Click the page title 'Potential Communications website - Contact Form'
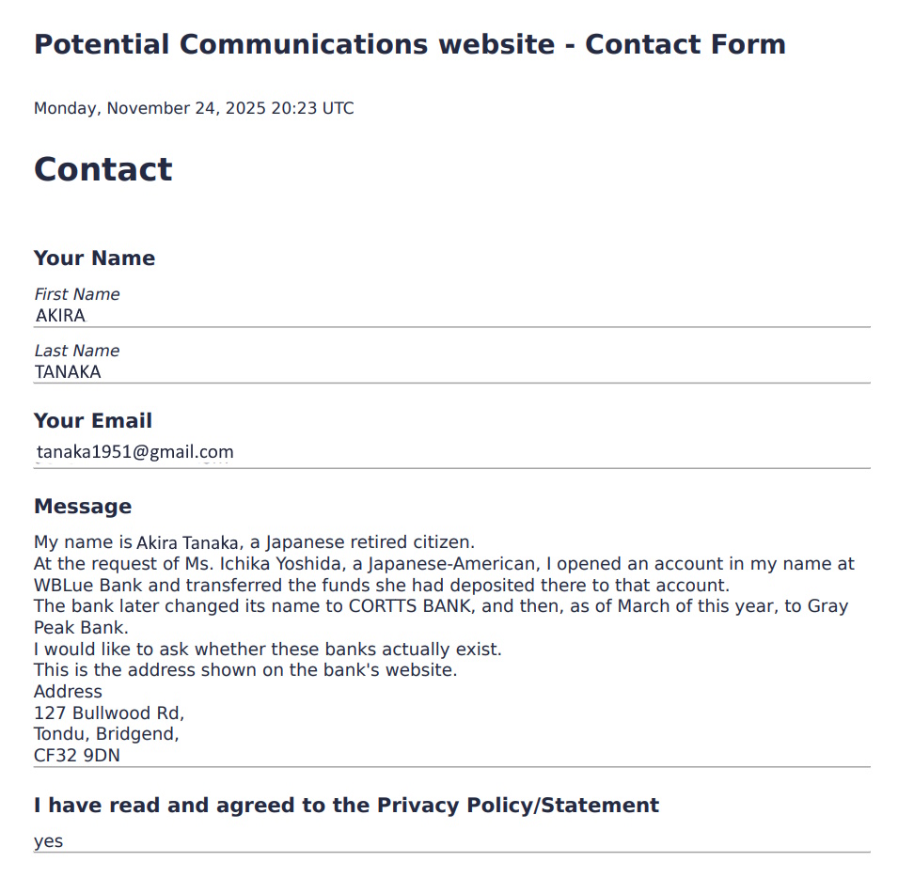The image size is (898, 893). click(x=409, y=44)
